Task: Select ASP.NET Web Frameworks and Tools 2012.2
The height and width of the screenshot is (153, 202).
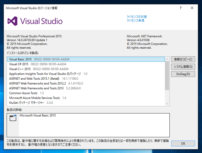Action: [86, 83]
